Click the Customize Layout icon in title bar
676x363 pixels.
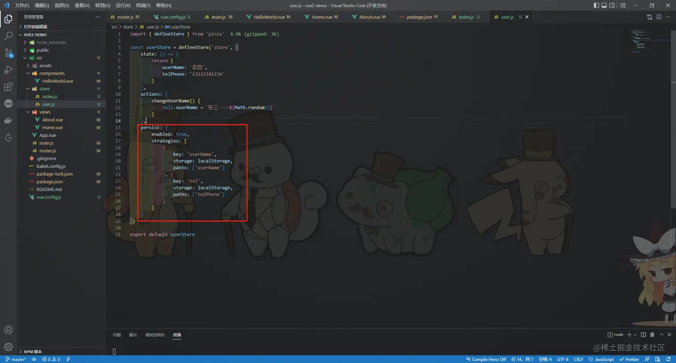[623, 5]
